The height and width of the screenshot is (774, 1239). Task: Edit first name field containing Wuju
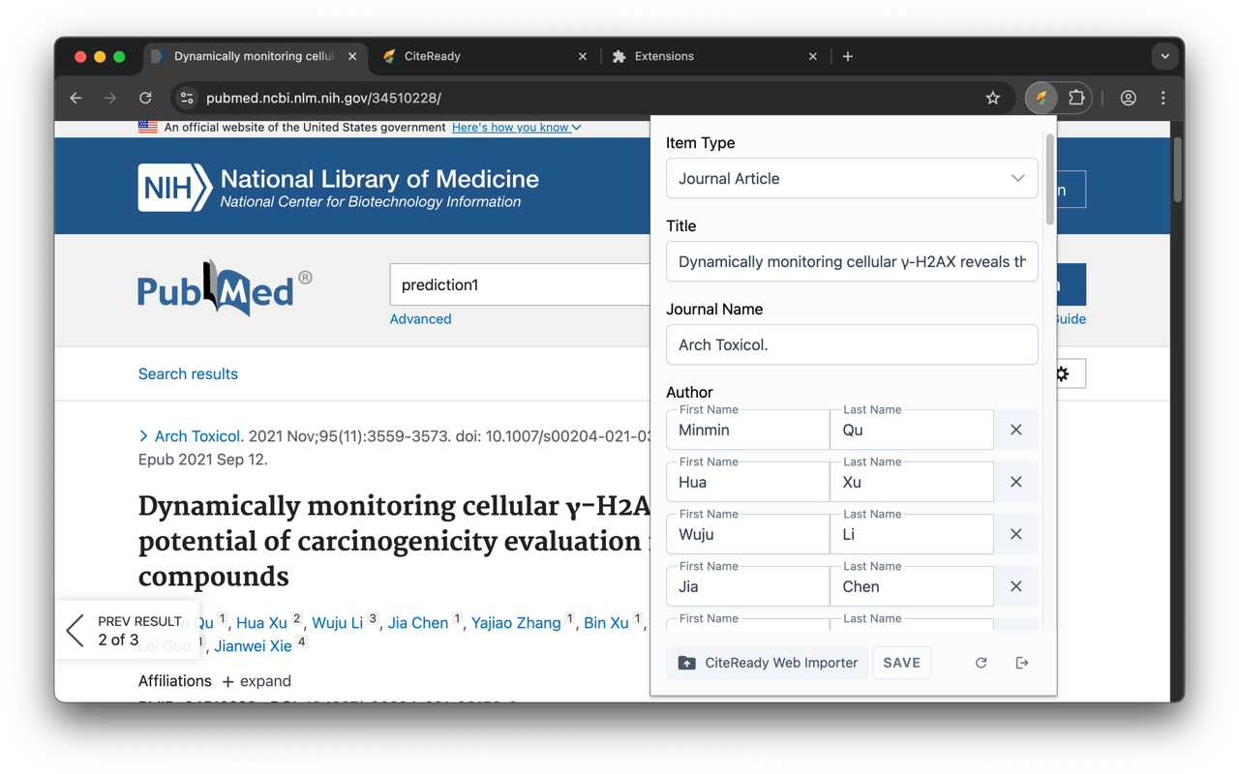pyautogui.click(x=747, y=534)
